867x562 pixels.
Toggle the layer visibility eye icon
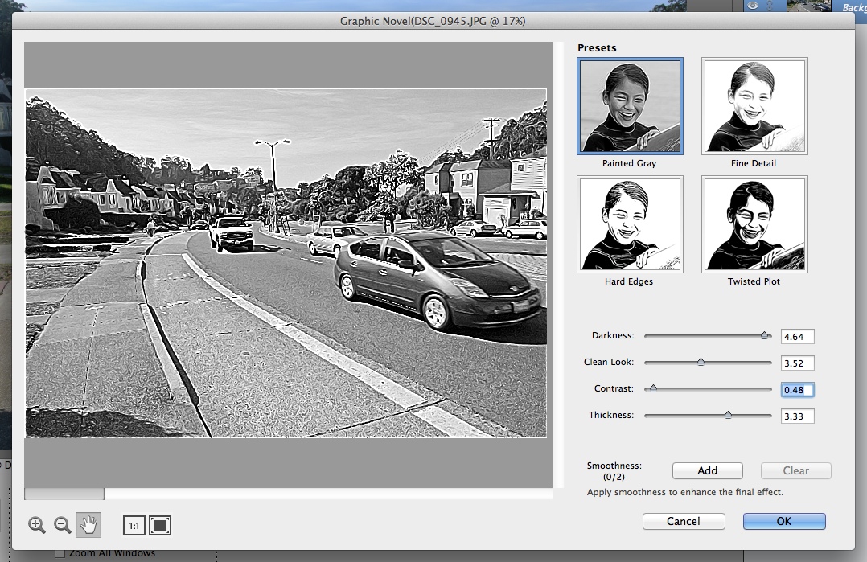(754, 5)
